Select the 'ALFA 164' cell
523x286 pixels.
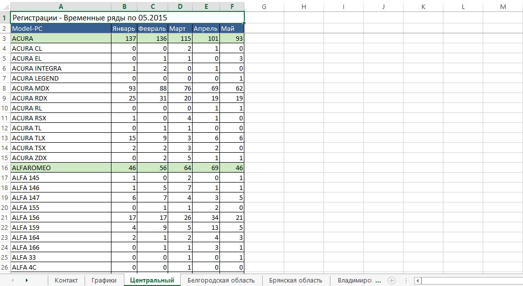[x=61, y=238]
